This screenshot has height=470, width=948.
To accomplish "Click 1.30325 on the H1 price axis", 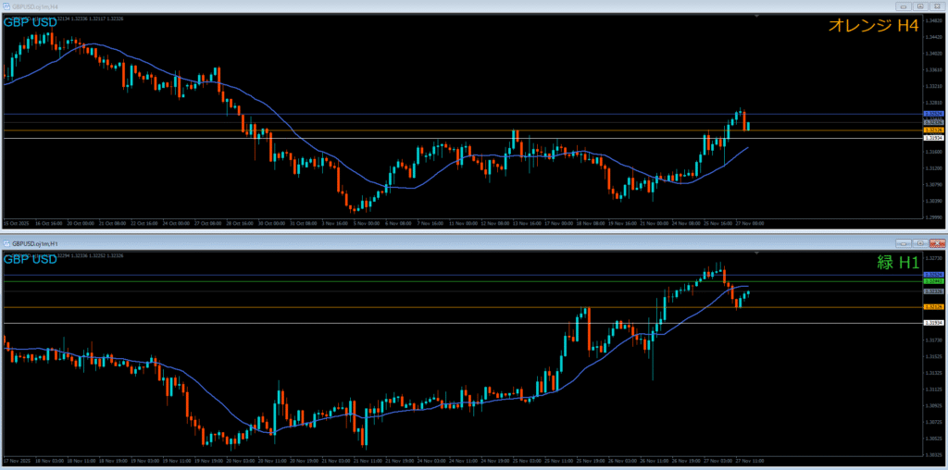I will (x=934, y=454).
